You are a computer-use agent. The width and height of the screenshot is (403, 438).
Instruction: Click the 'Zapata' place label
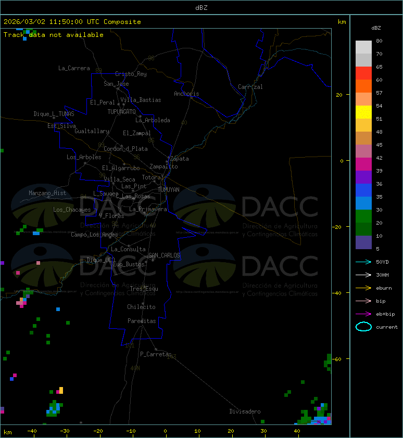180,159
